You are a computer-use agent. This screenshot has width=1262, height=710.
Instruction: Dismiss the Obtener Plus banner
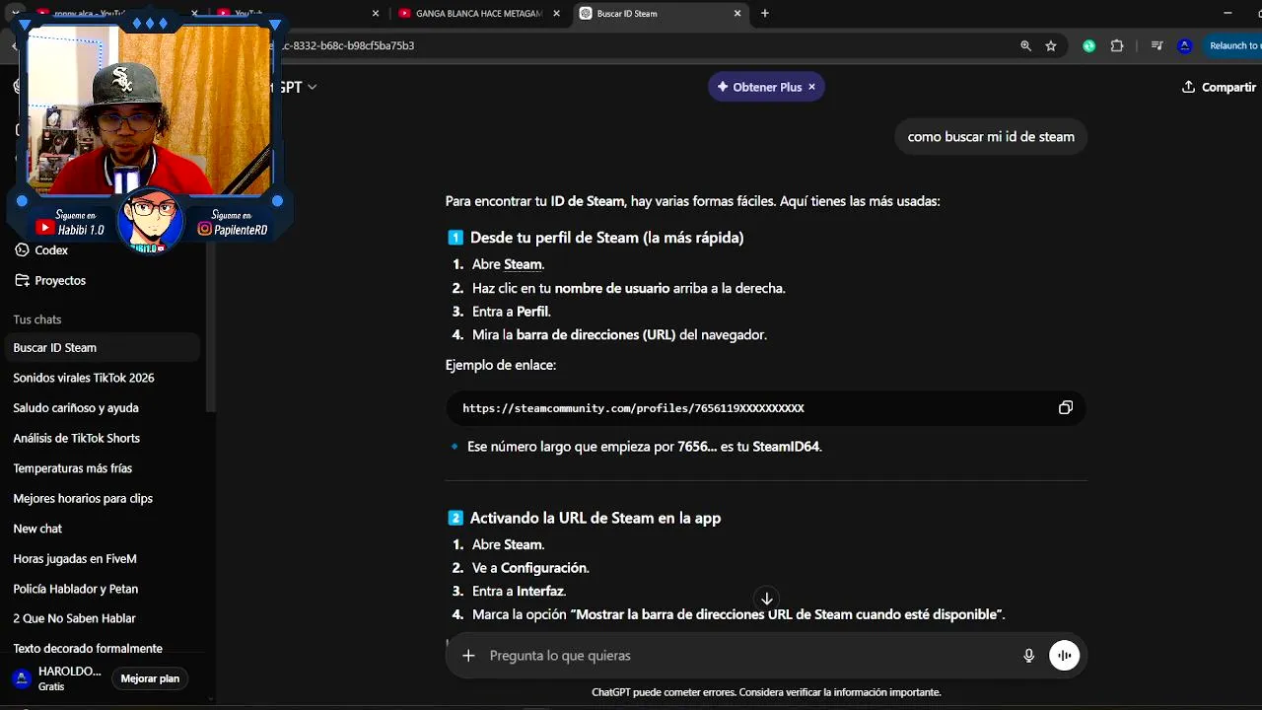tap(811, 87)
